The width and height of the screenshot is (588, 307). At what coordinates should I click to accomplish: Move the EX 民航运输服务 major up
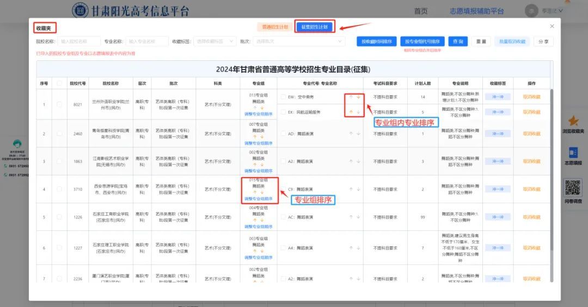pyautogui.click(x=351, y=112)
